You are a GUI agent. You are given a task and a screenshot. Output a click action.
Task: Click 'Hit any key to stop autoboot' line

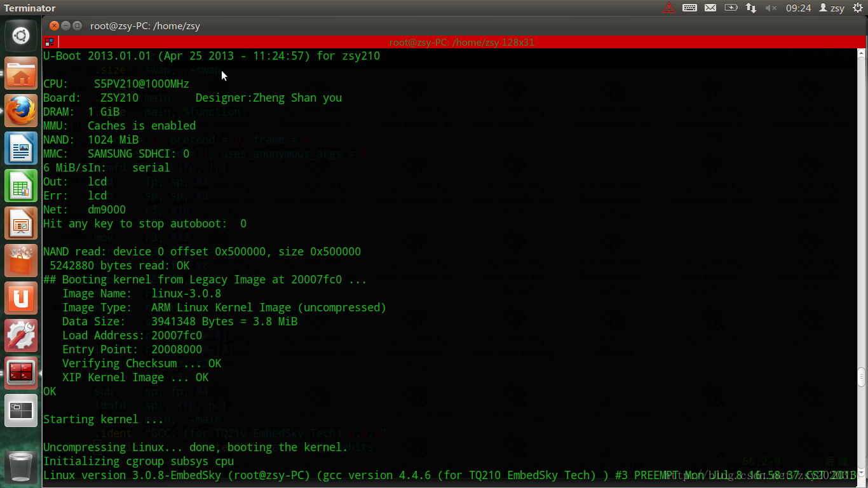[145, 224]
